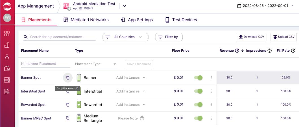Click the placement search field
The image size is (299, 127).
tap(62, 37)
